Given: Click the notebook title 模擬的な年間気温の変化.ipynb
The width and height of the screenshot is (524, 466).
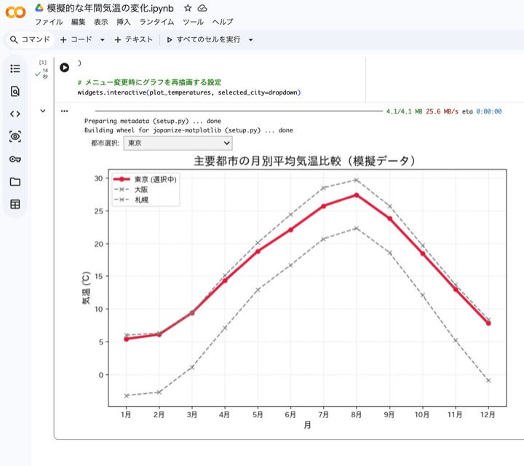Looking at the screenshot, I should click(x=111, y=8).
